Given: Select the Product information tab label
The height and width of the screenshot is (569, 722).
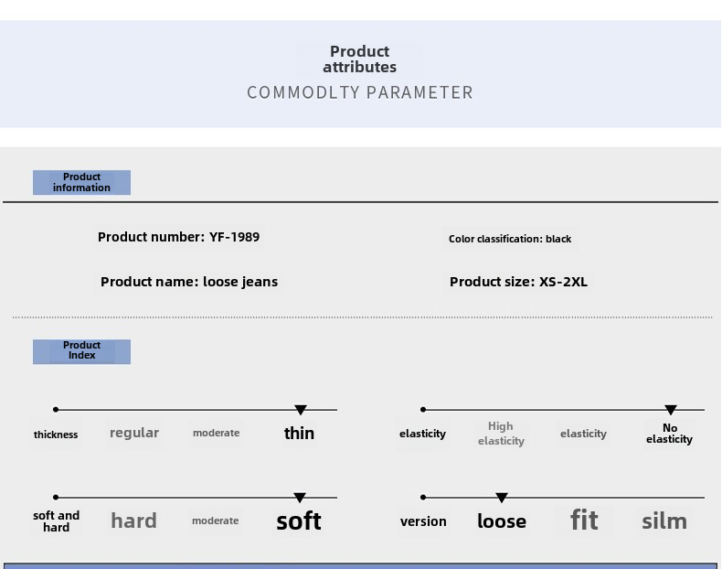Looking at the screenshot, I should pyautogui.click(x=81, y=182).
